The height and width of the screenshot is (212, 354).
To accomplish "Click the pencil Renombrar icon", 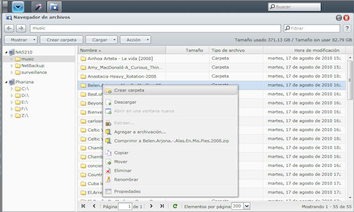I will (108, 180).
